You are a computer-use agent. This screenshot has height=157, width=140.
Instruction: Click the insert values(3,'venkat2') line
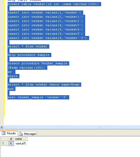[45, 21]
